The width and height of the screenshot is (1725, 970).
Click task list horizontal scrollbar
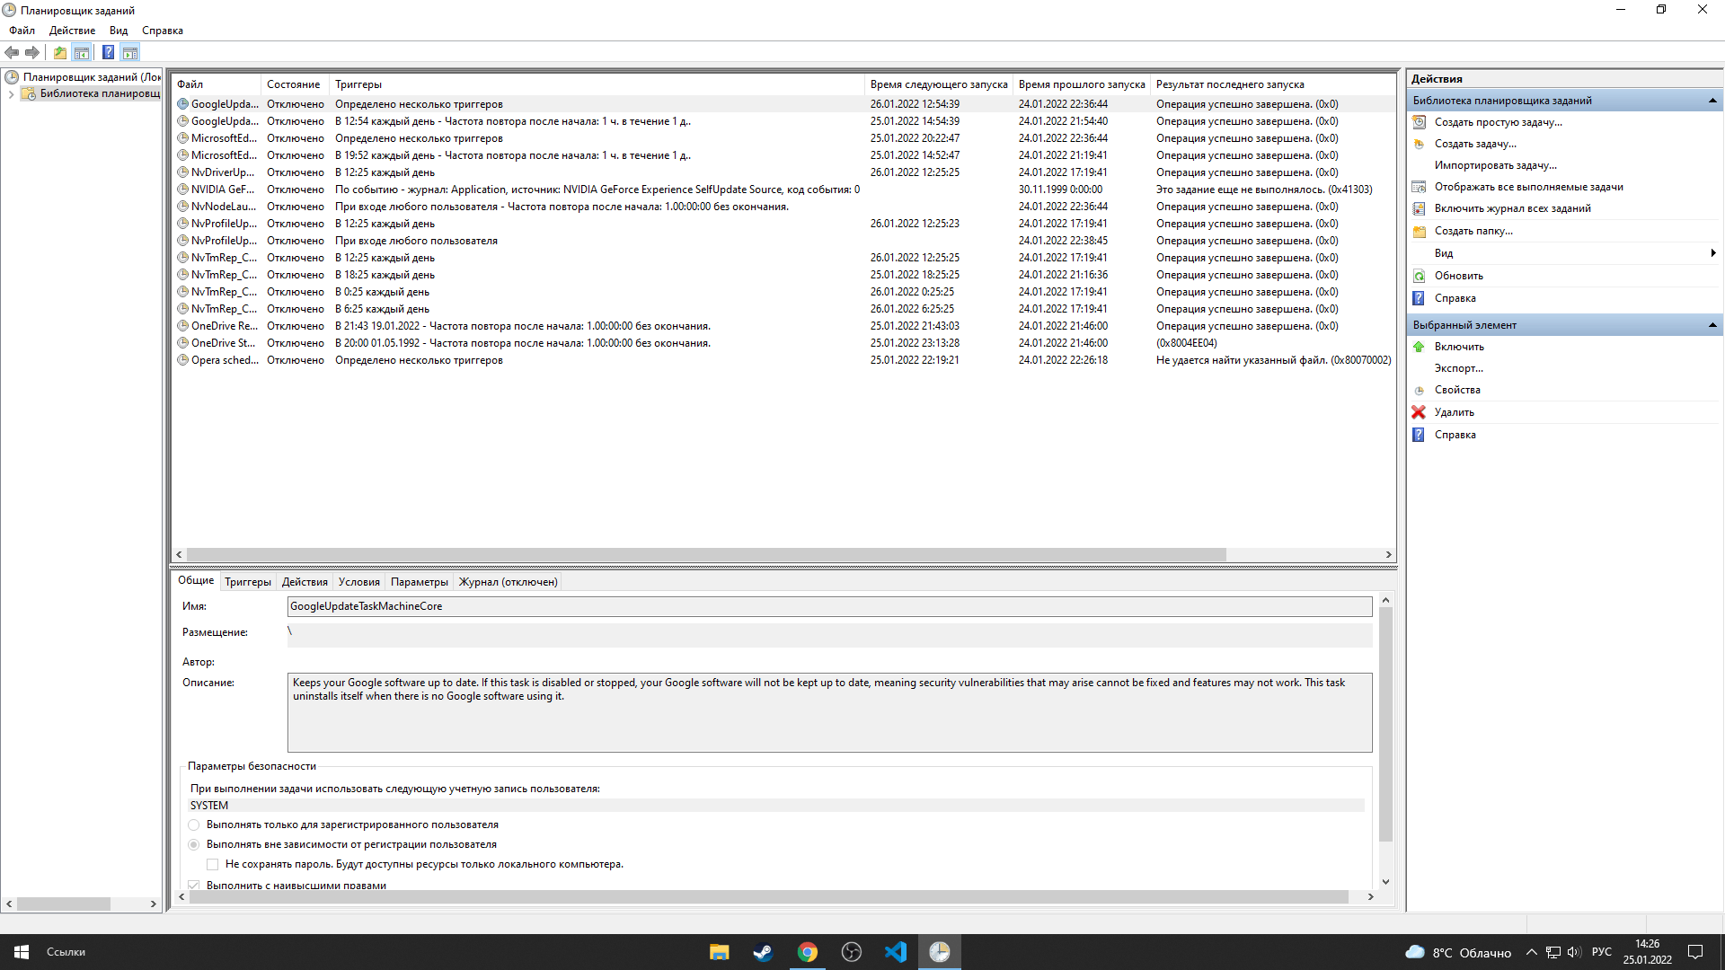tap(705, 555)
